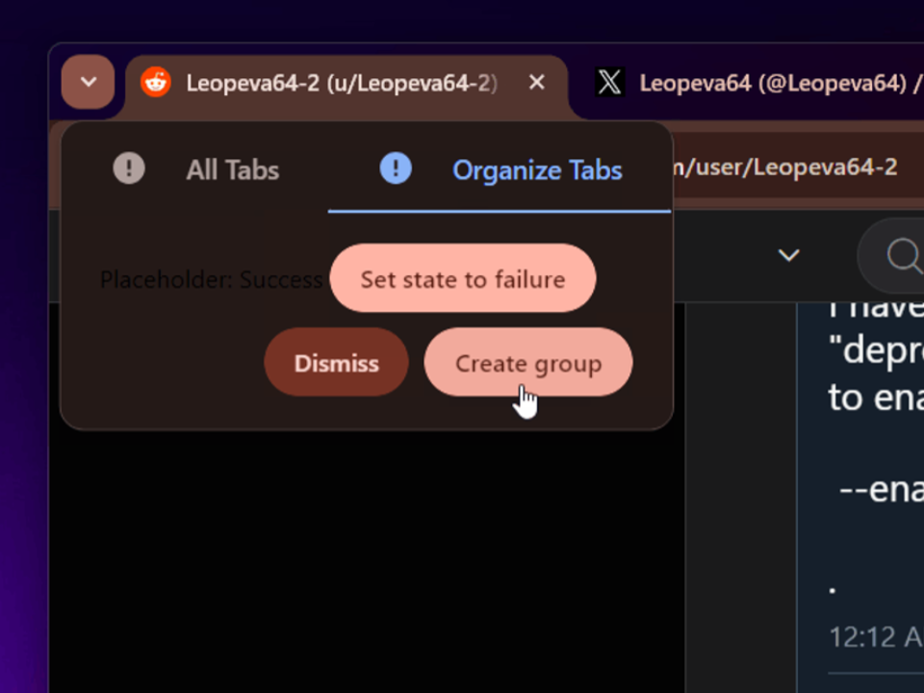
Task: Click the magnifier search icon on Reddit
Action: pos(904,255)
